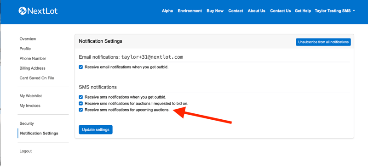
Task: Click the NextLot logo
Action: pos(38,11)
